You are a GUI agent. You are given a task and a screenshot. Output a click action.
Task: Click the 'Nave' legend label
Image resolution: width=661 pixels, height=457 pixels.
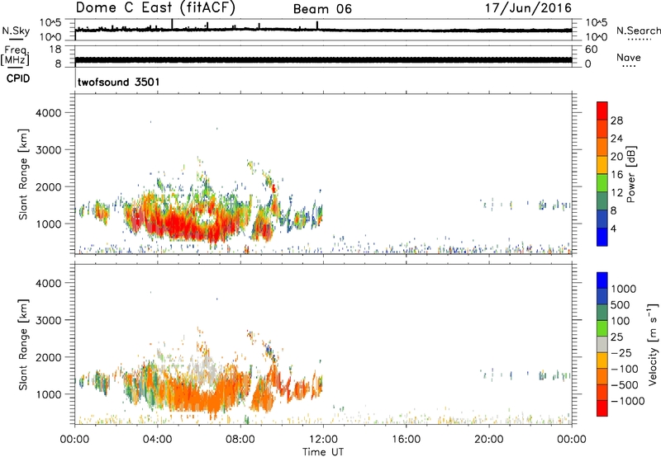[629, 58]
